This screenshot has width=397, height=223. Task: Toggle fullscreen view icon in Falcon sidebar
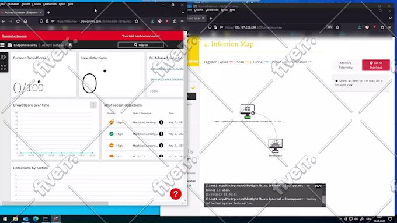tap(4, 68)
